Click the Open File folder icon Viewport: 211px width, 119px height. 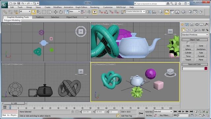15,3
